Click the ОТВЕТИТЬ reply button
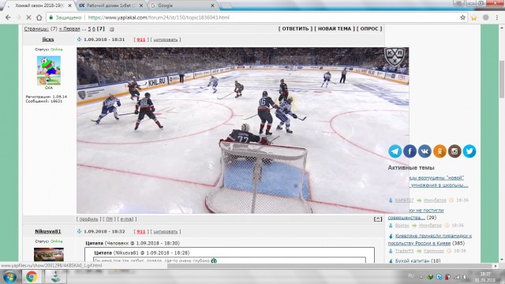Viewport: 505px width, 284px height. tap(295, 28)
